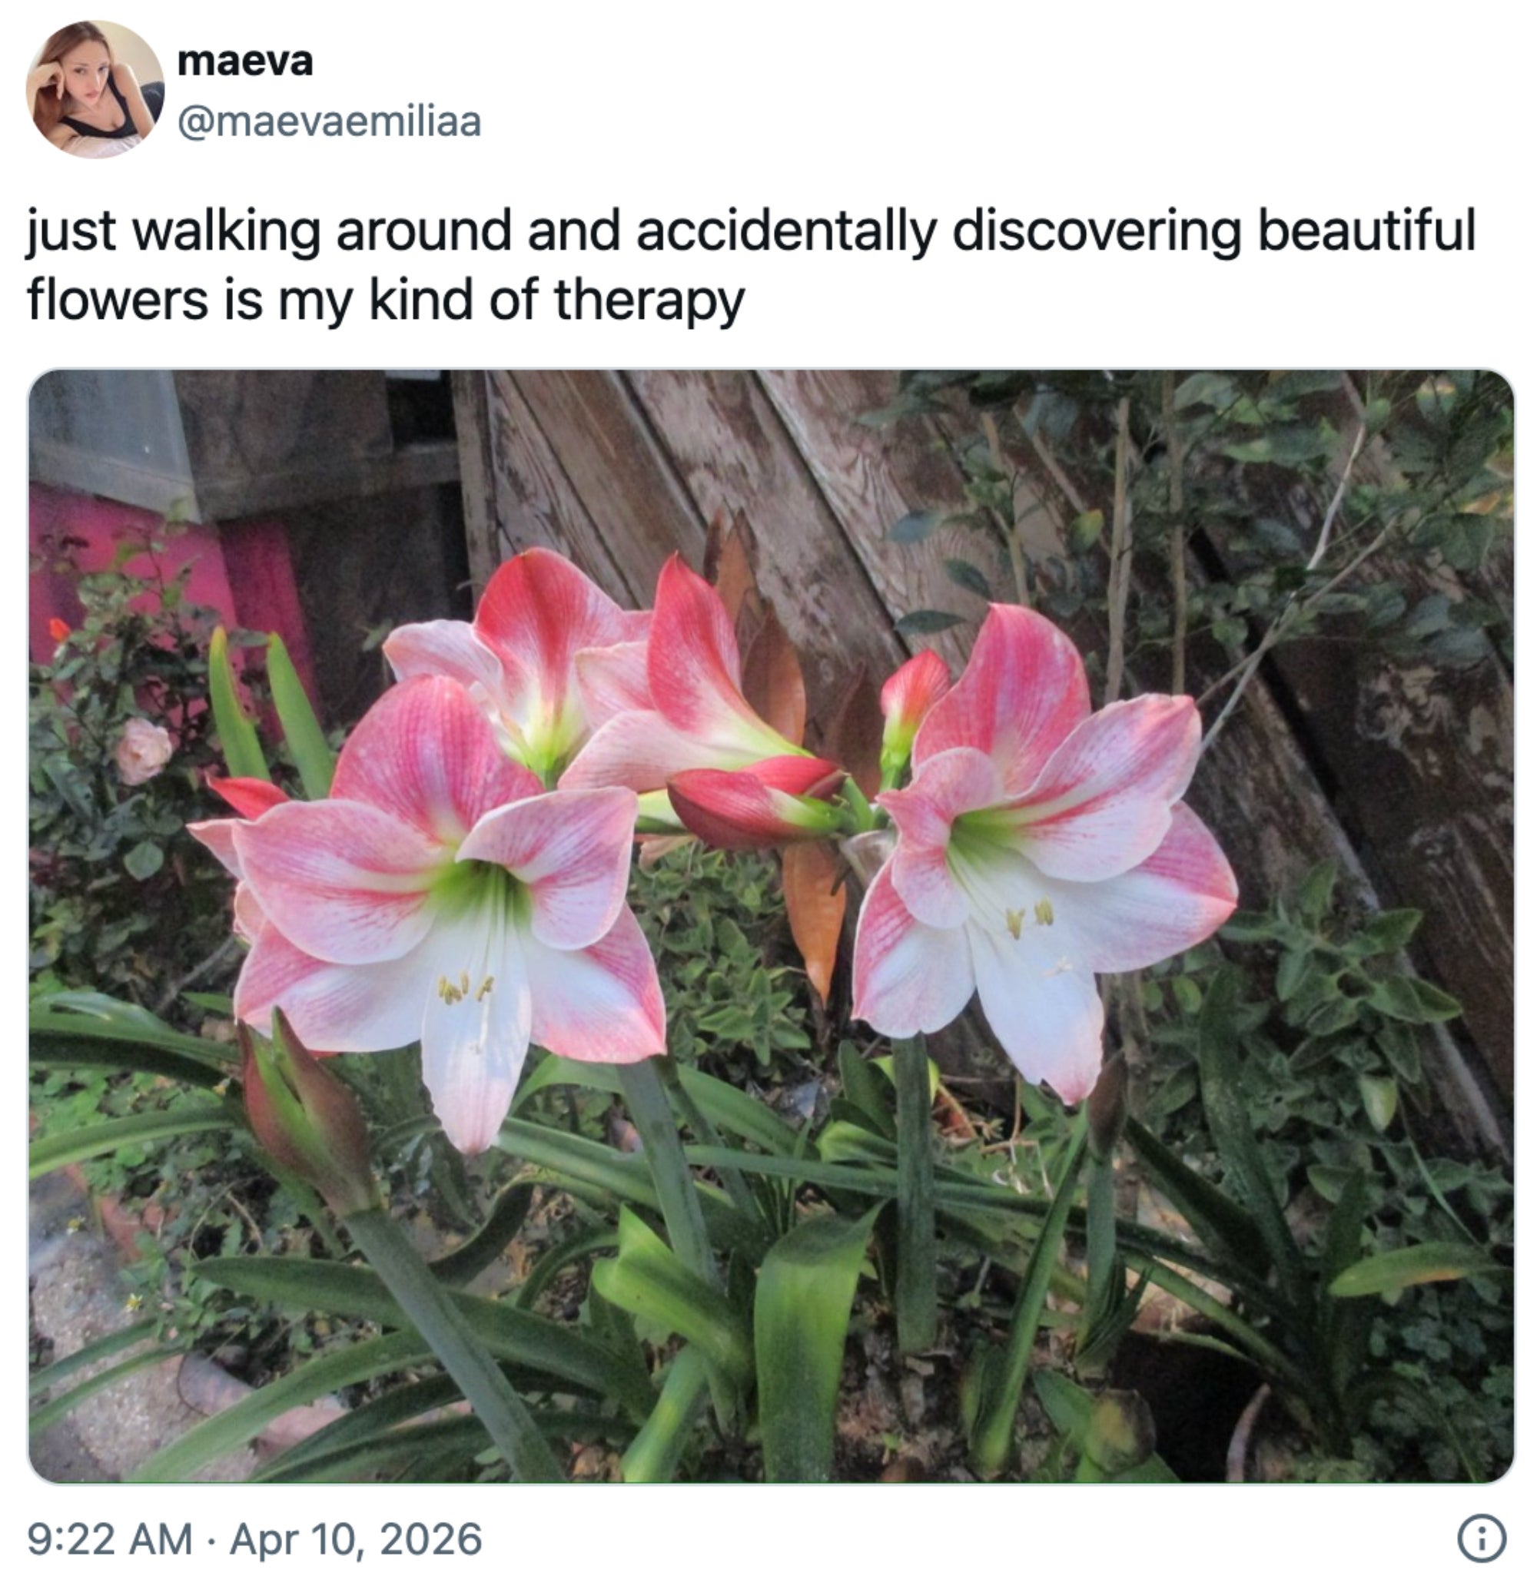Click the info icon beside the timestamp

[1481, 1538]
